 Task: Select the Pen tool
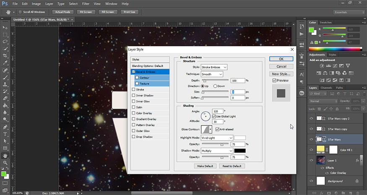point(5,127)
